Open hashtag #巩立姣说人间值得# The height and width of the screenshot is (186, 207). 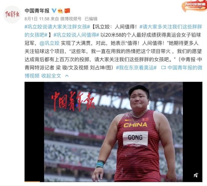pos(76,35)
